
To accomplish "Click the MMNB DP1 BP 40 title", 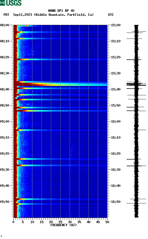I will [61, 11].
